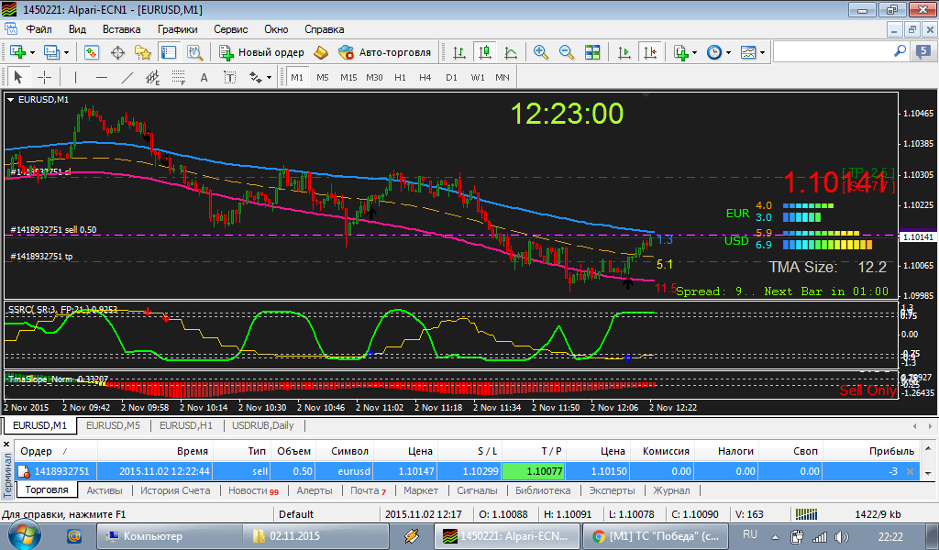The height and width of the screenshot is (550, 939).
Task: Open the Новый ордер dialog
Action: [x=261, y=52]
